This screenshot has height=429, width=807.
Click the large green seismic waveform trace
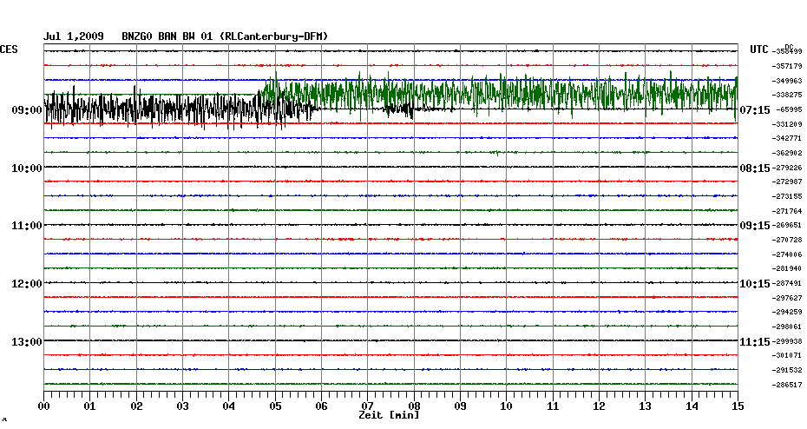[521, 91]
